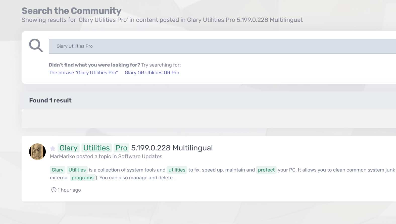Search for the phrase "Glary Utilities Pro"
This screenshot has width=396, height=224.
(83, 73)
